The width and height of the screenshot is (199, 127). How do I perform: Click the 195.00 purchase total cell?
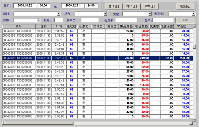[126, 85]
